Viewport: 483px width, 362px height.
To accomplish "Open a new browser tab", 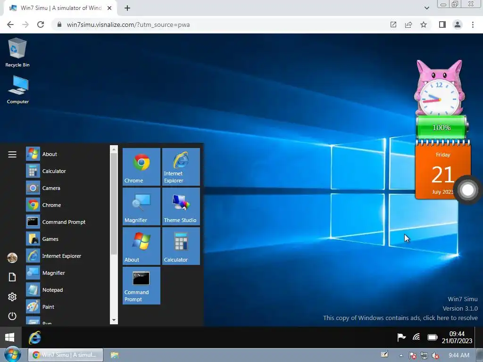I will coord(127,8).
